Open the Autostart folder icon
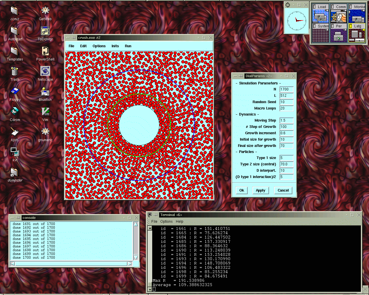The image size is (369, 295). tap(14, 31)
